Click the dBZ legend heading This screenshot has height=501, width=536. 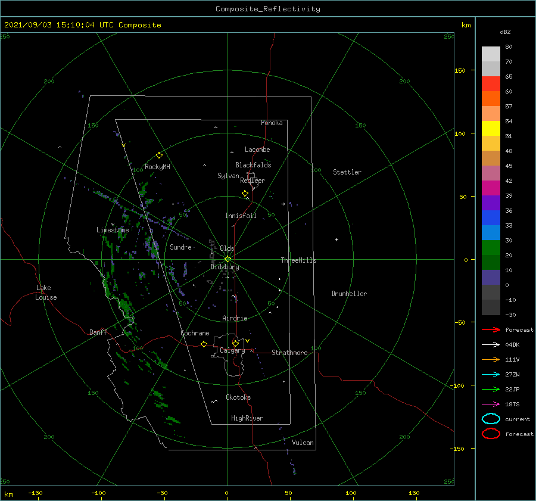tap(505, 32)
